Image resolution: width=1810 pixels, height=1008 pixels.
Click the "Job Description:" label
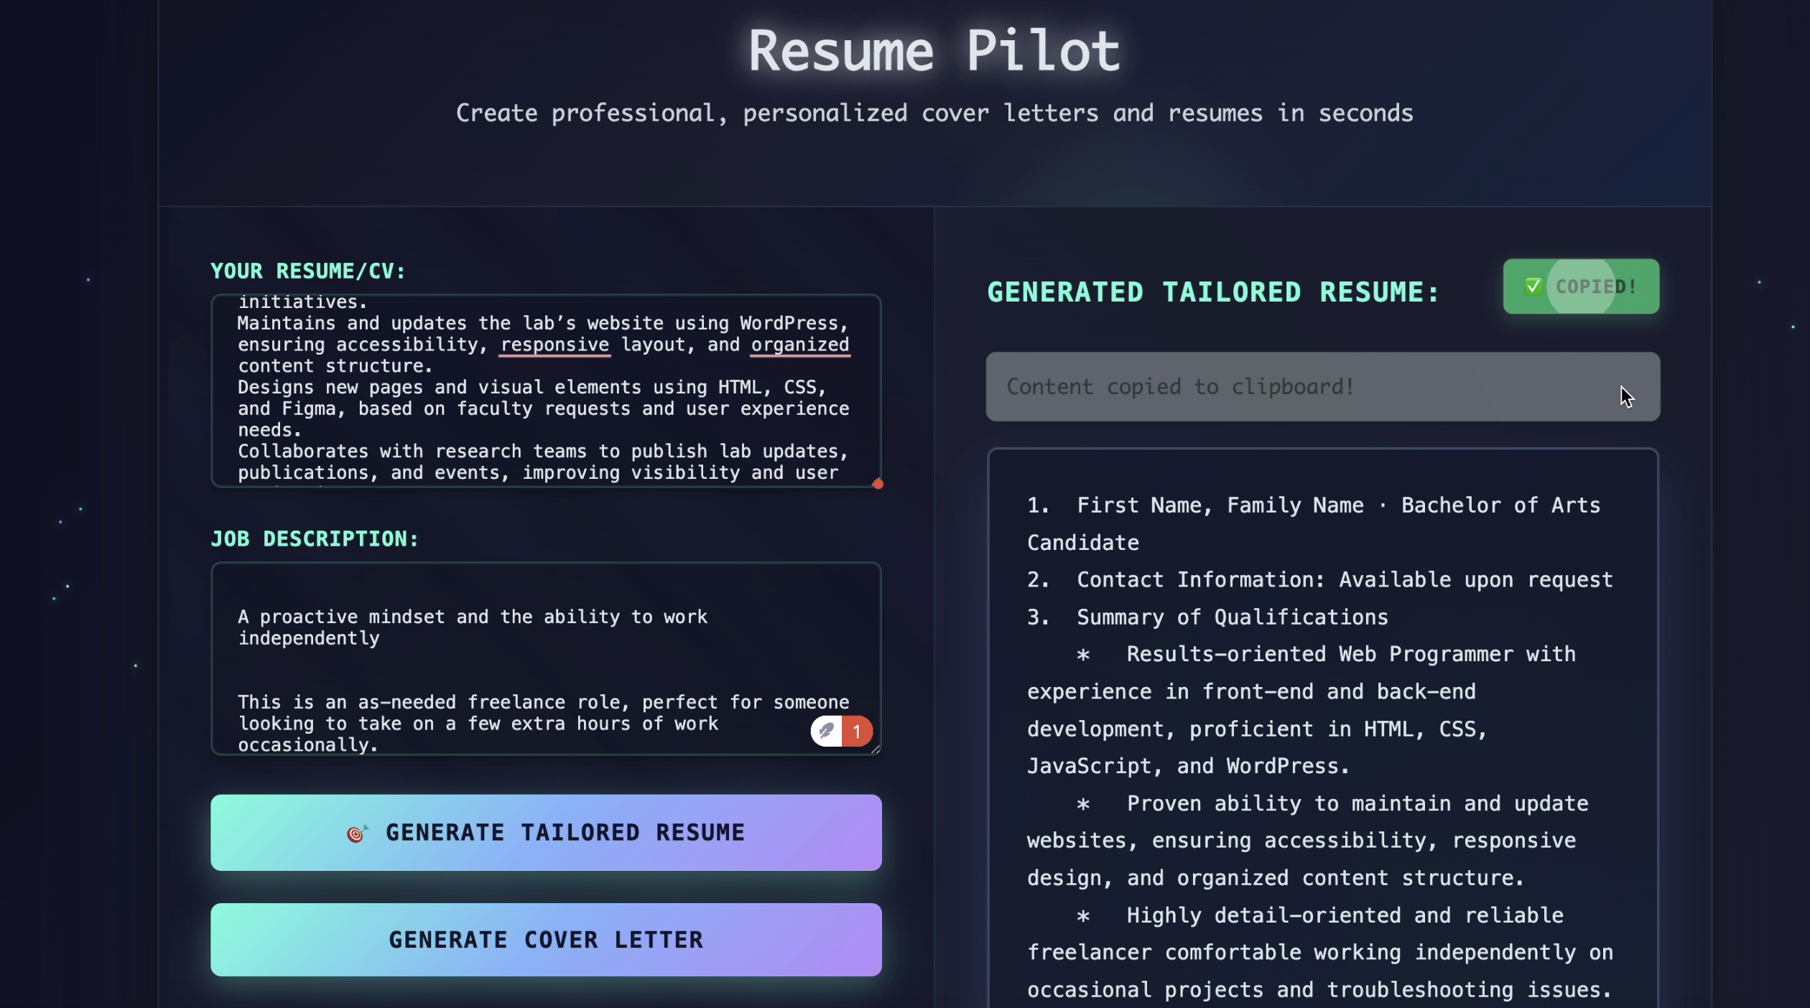click(x=315, y=539)
